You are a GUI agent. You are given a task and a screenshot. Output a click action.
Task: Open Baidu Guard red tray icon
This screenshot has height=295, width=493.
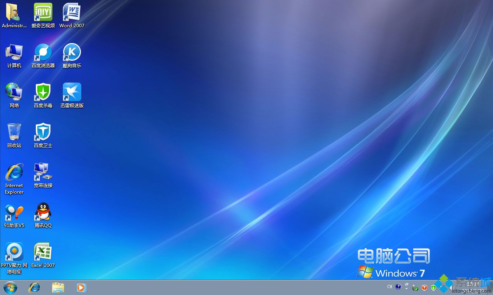(x=424, y=287)
